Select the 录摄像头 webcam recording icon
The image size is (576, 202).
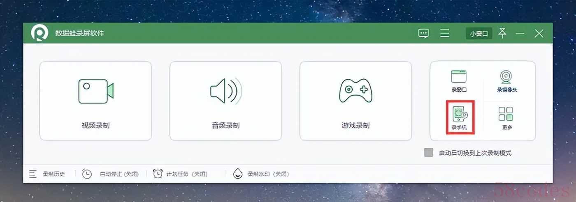(506, 81)
